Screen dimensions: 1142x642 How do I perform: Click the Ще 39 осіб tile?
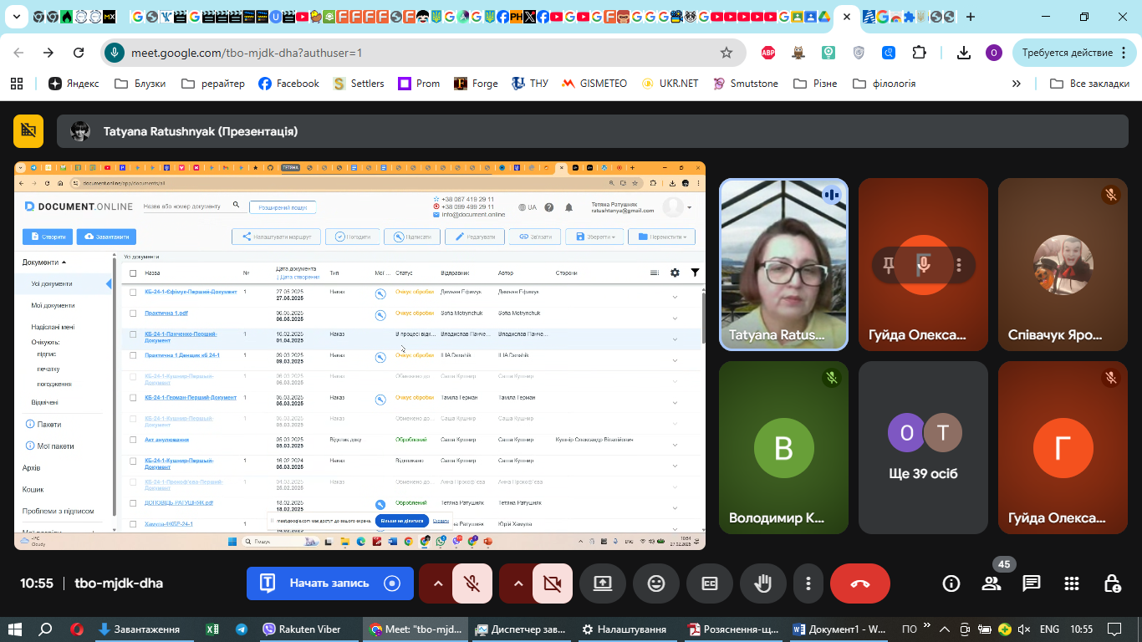(923, 448)
